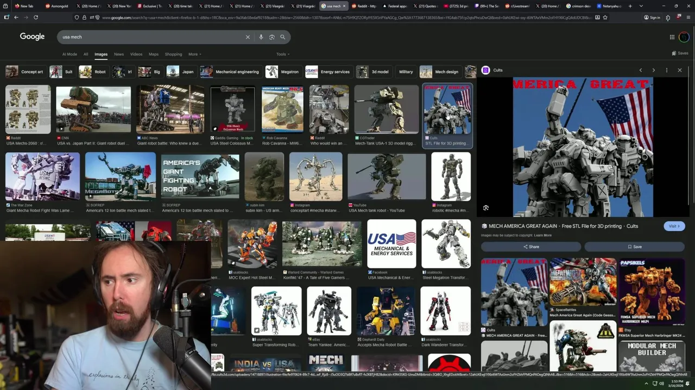Open the SpaceBattles Mech America related image
This screenshot has height=390, width=695.
pyautogui.click(x=583, y=282)
